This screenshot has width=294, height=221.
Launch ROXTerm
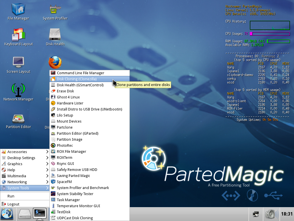click(x=90, y=157)
